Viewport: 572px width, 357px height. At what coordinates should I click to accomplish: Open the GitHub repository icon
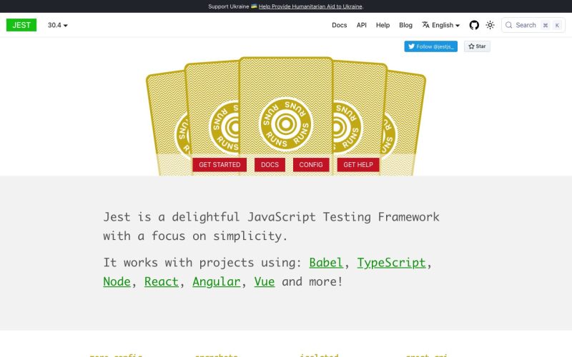click(474, 25)
